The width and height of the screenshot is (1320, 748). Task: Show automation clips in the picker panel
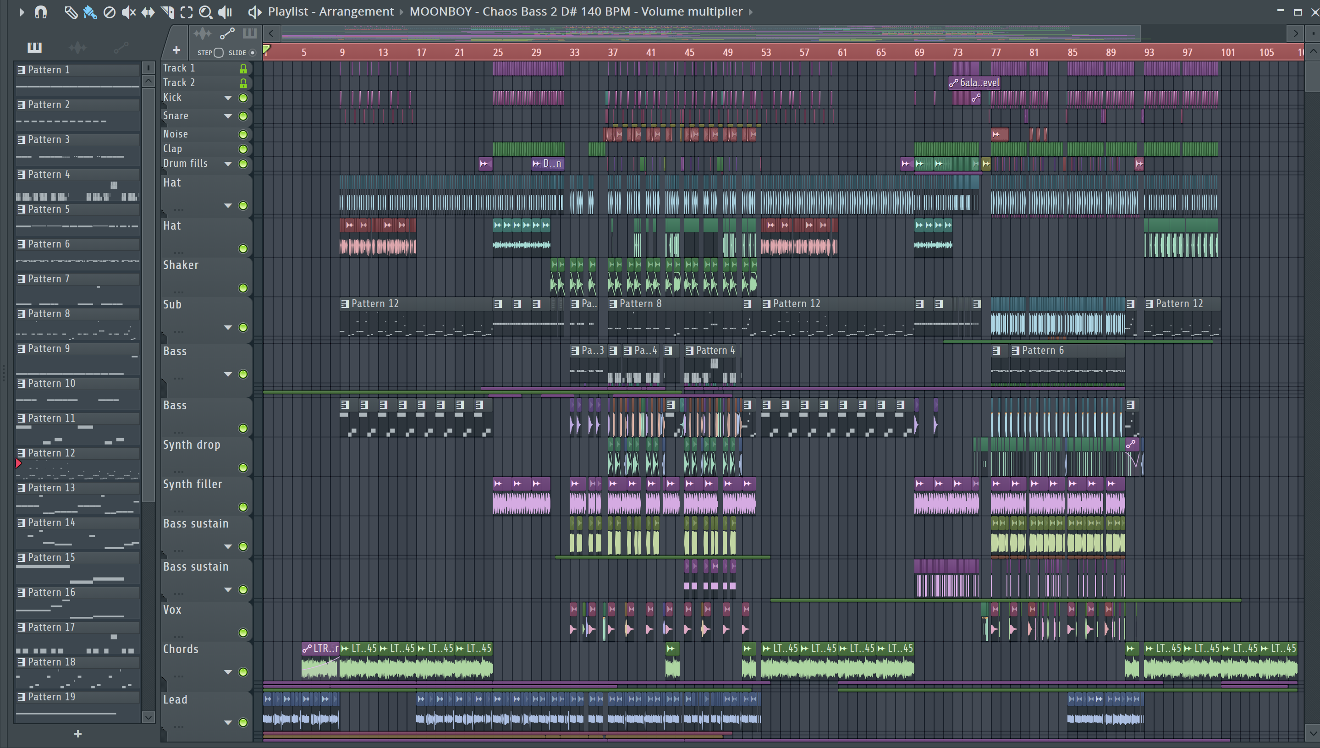(121, 48)
